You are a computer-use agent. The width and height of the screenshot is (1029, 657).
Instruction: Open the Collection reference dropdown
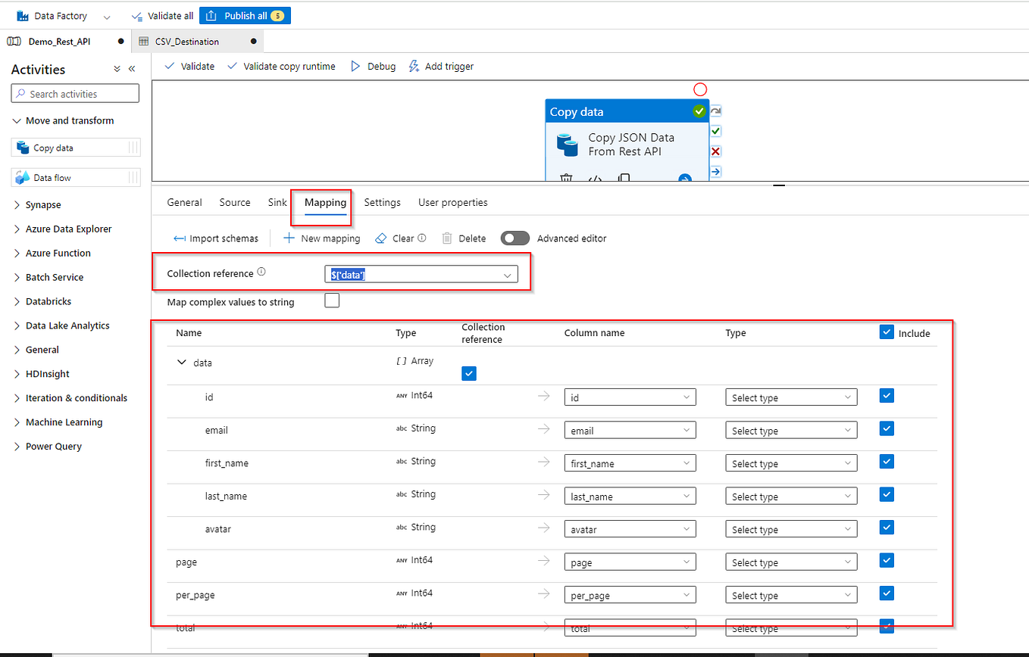(x=507, y=275)
